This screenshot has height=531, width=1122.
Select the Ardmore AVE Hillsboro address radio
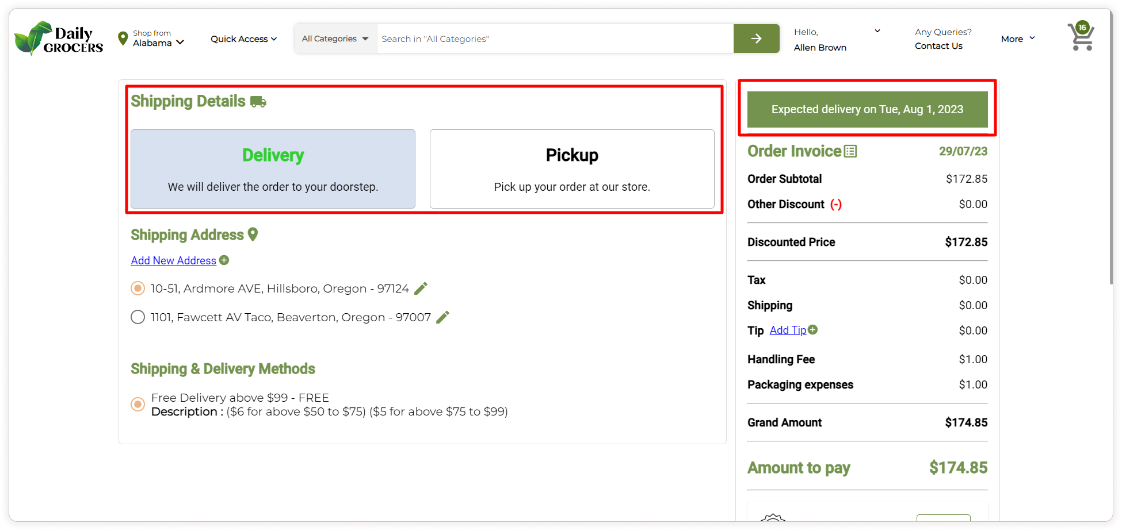tap(138, 288)
